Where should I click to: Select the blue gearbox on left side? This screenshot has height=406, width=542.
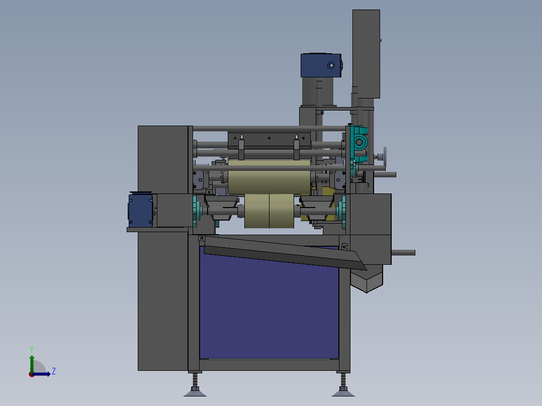click(141, 210)
